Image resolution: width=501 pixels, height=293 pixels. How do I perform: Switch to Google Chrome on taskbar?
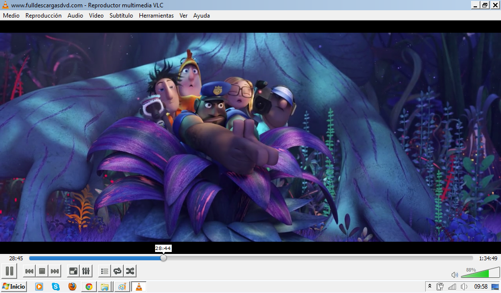coord(89,287)
